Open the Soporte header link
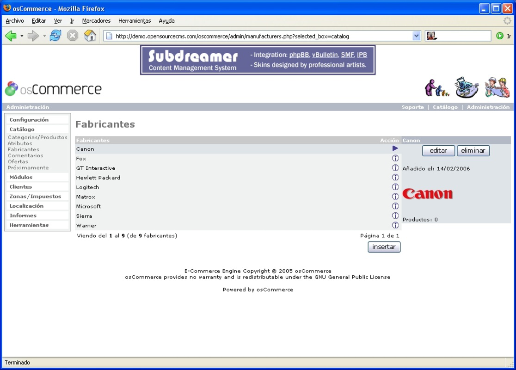The width and height of the screenshot is (516, 370). coord(413,107)
